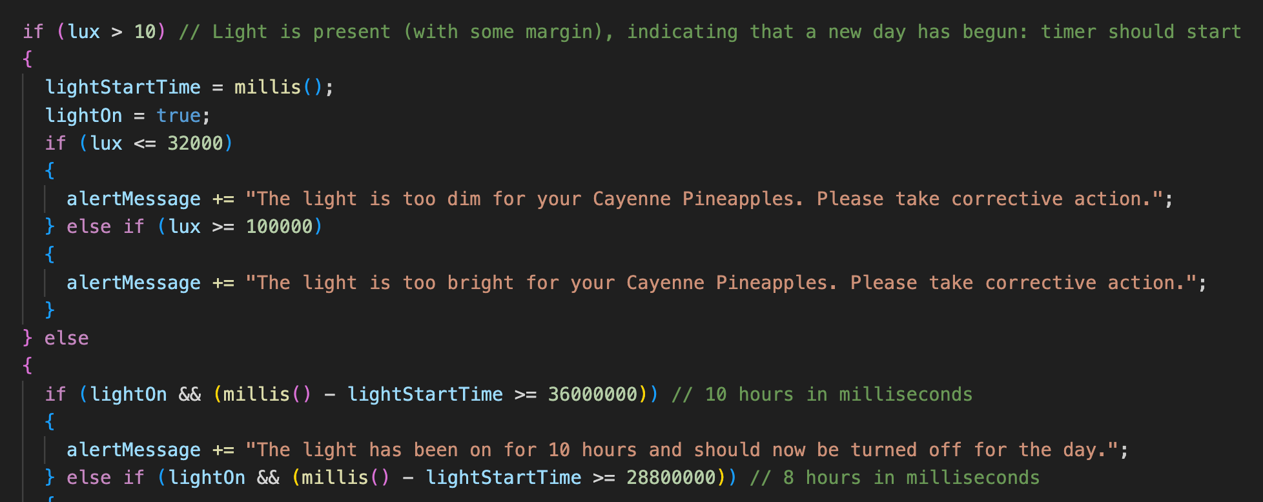The image size is (1263, 502).
Task: Click the lightStartTime assignment variable
Action: tap(123, 87)
